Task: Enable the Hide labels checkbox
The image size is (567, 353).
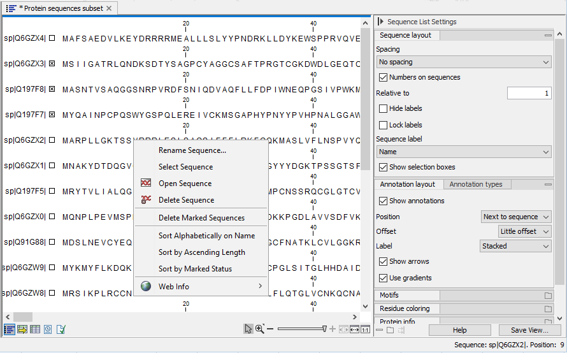Action: pyautogui.click(x=383, y=109)
